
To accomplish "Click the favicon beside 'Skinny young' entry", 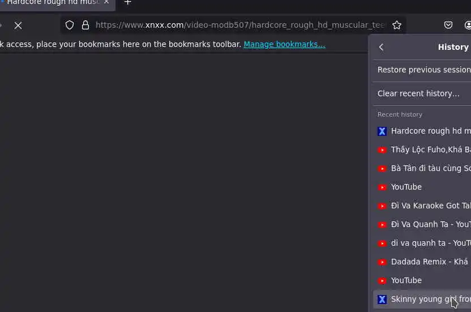I will tap(382, 300).
